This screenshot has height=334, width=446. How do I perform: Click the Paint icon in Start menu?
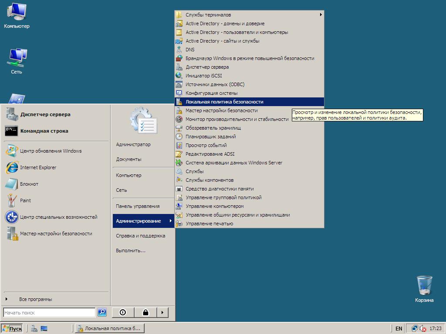tap(12, 200)
